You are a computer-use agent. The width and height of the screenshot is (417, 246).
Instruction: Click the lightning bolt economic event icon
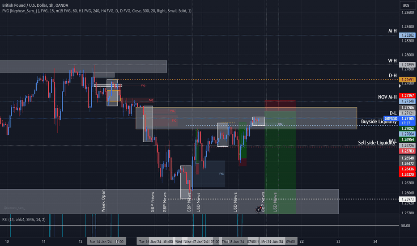pyautogui.click(x=258, y=210)
